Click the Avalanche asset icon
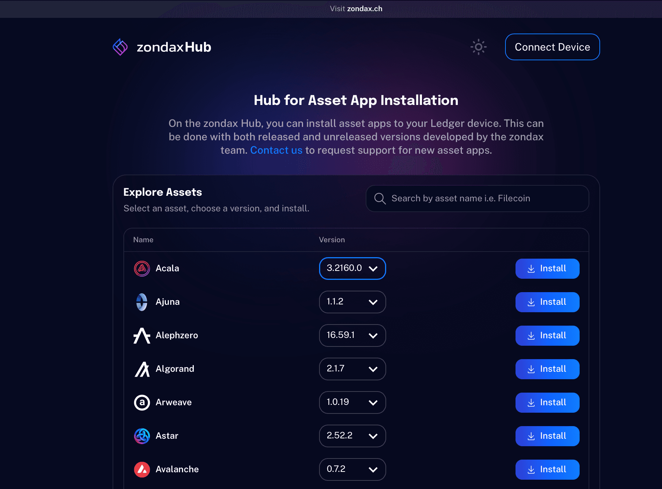This screenshot has width=662, height=489. (x=142, y=470)
